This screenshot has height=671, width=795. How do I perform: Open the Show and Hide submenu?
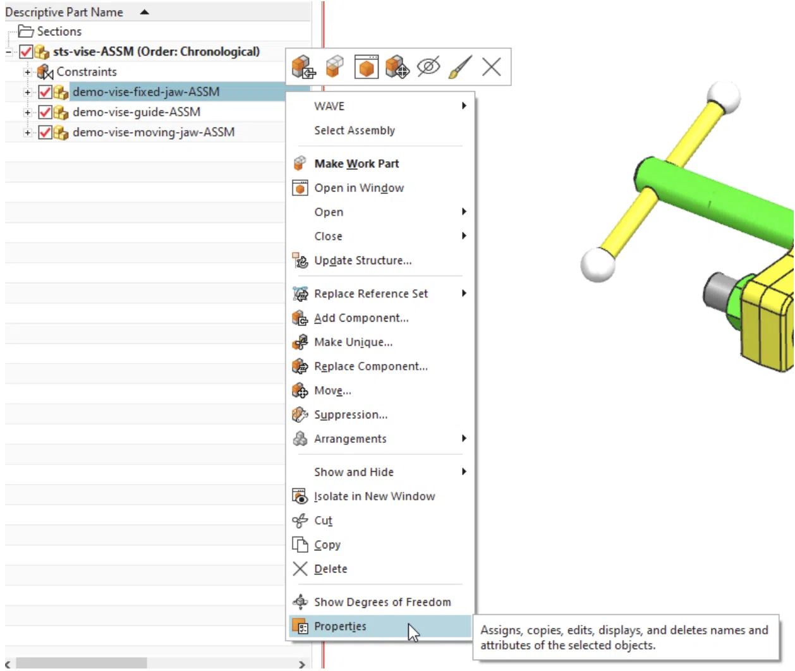point(380,472)
